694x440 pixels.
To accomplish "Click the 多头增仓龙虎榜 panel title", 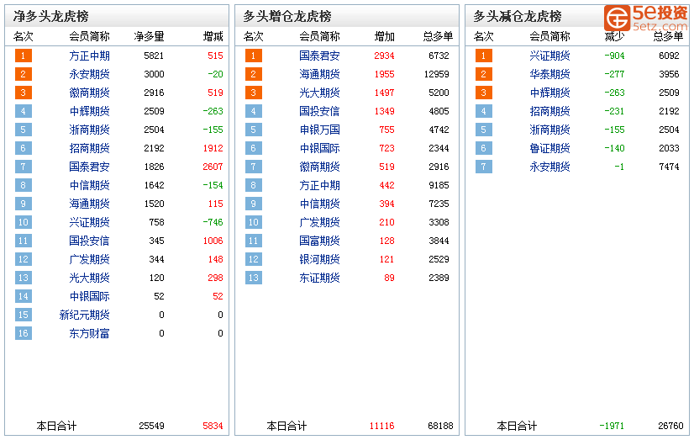I will click(x=287, y=16).
